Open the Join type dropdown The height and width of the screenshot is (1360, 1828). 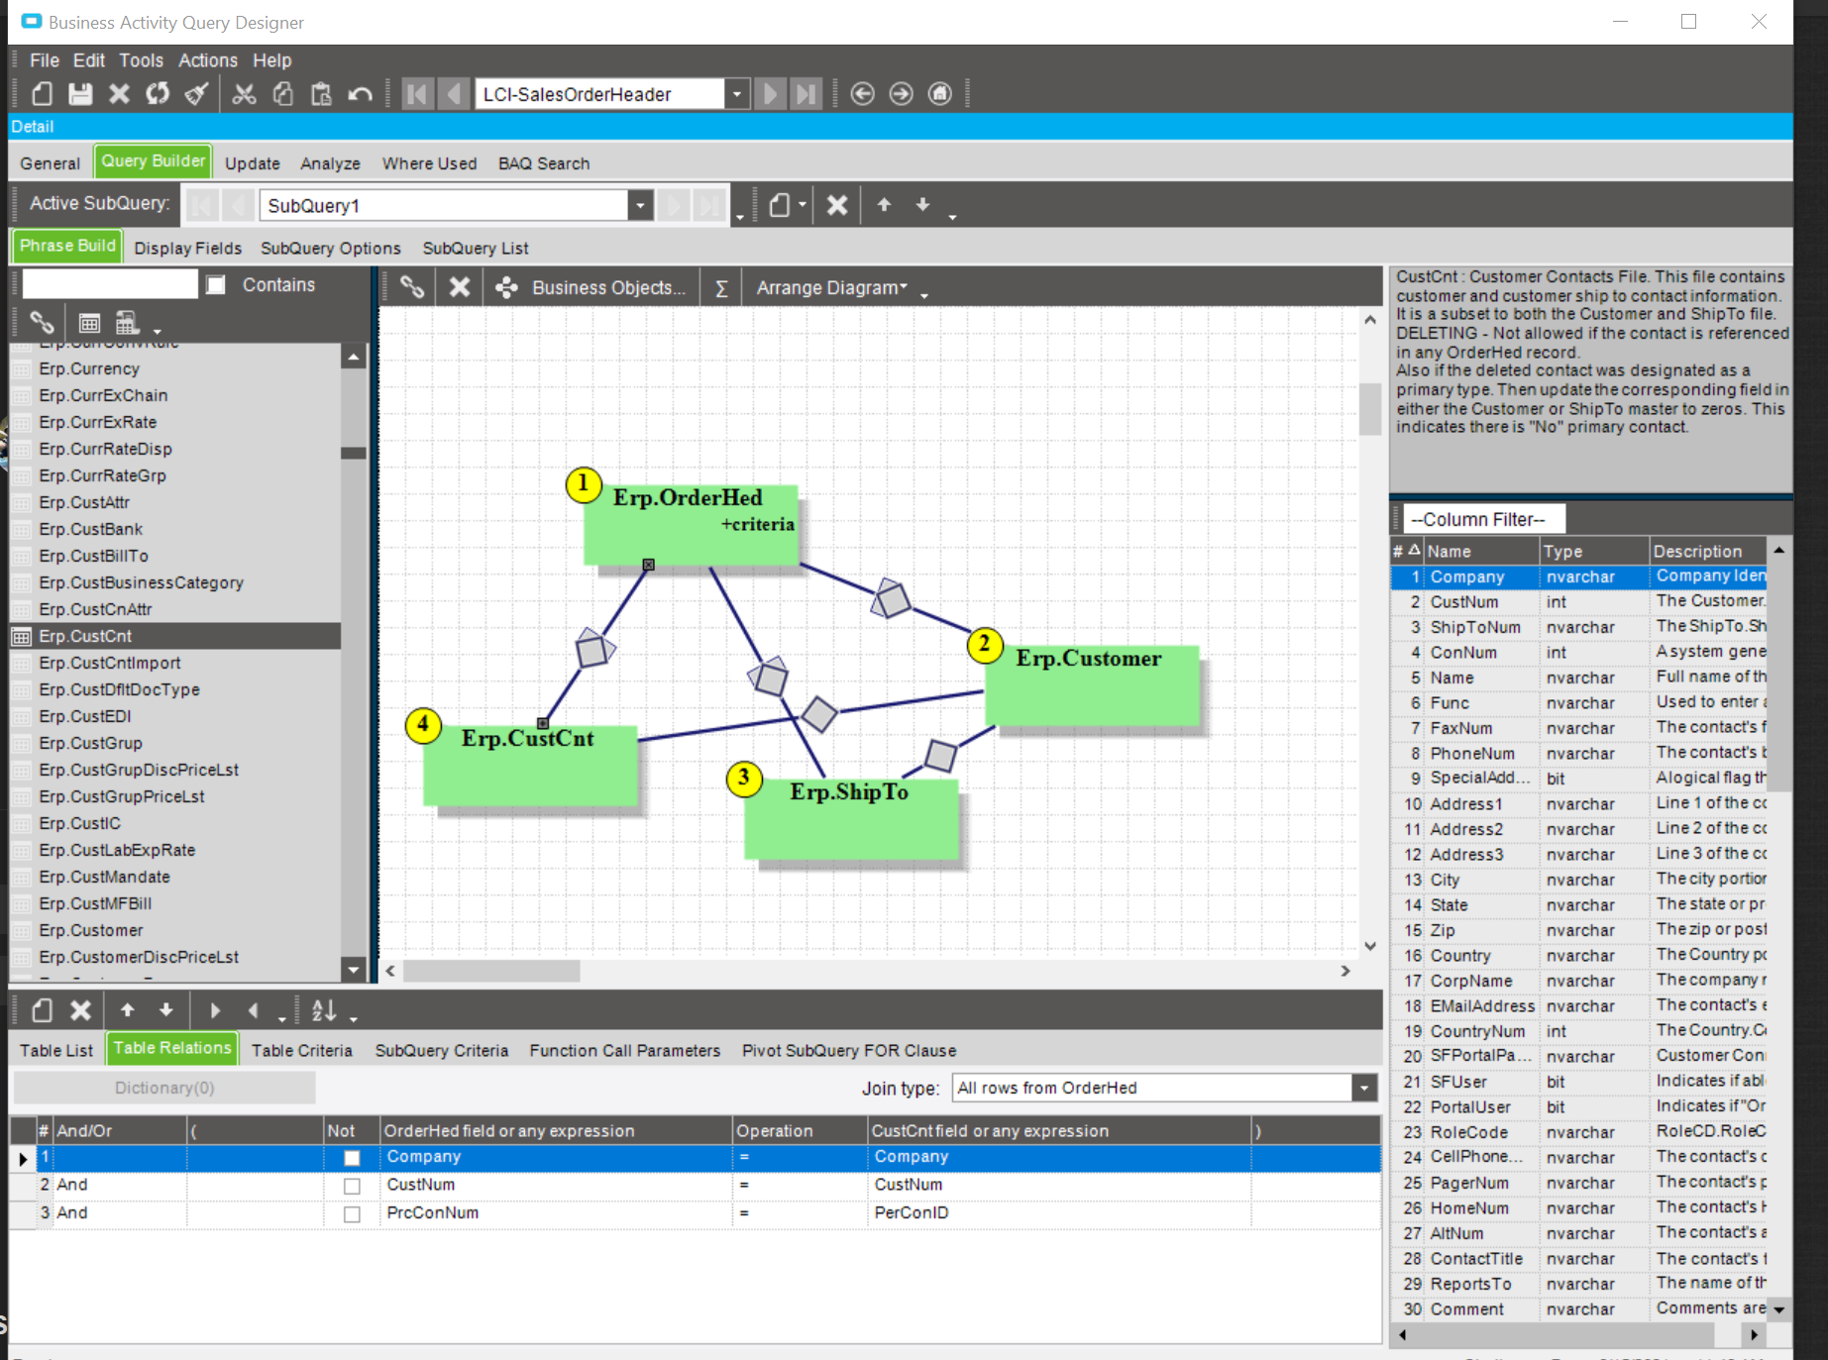(1364, 1088)
